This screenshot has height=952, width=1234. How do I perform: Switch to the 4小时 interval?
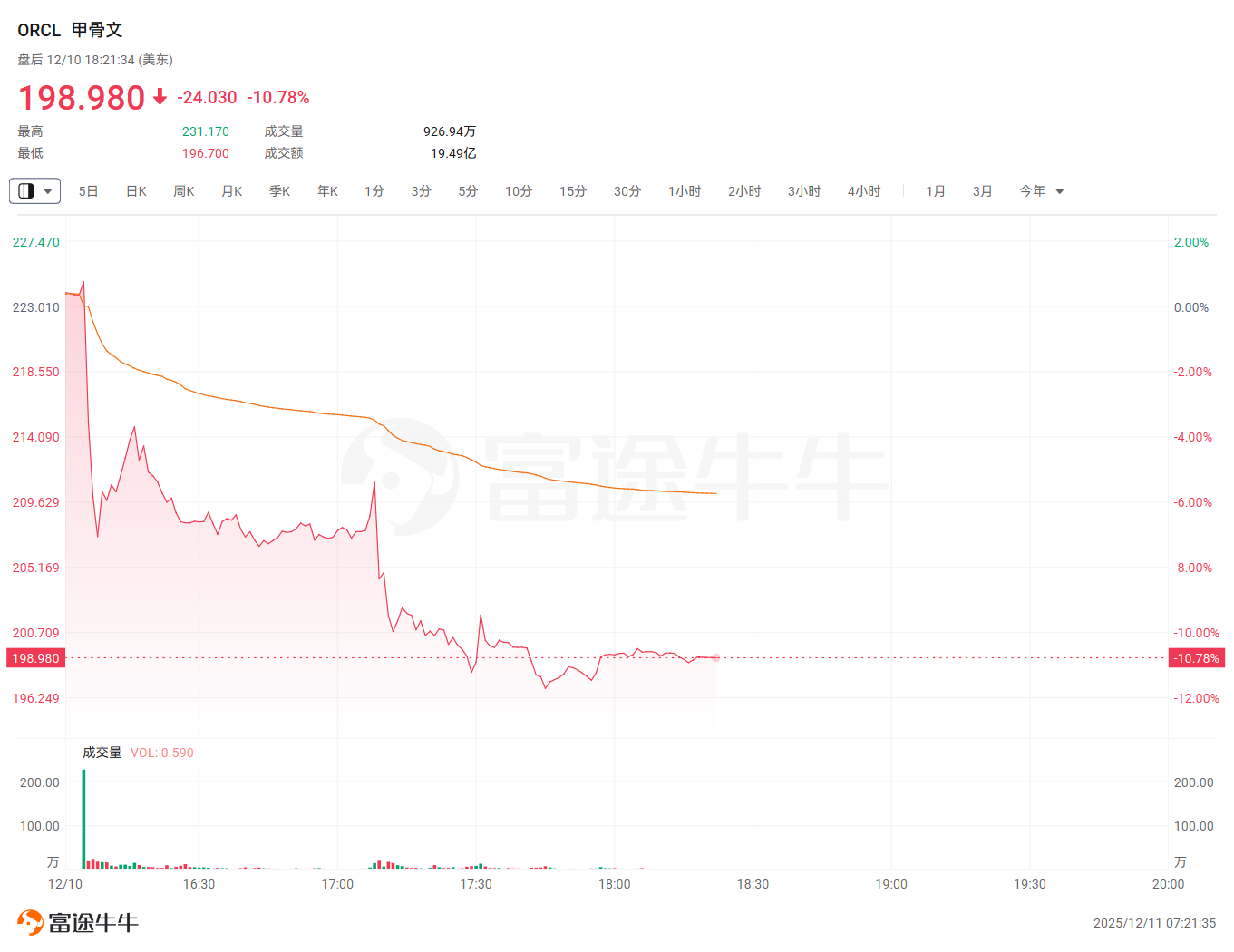coord(864,191)
